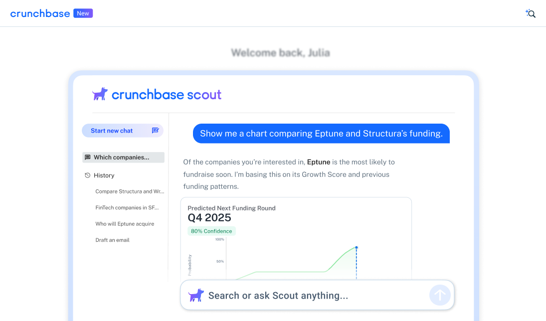Click the Predicted Next Funding Round heading
Image resolution: width=546 pixels, height=321 pixels.
(231, 208)
